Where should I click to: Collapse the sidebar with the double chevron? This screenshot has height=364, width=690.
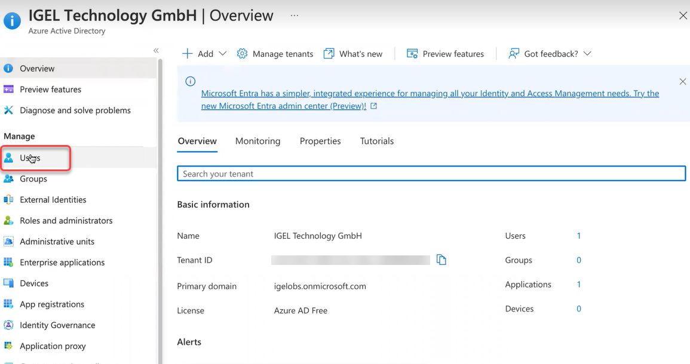tap(155, 51)
